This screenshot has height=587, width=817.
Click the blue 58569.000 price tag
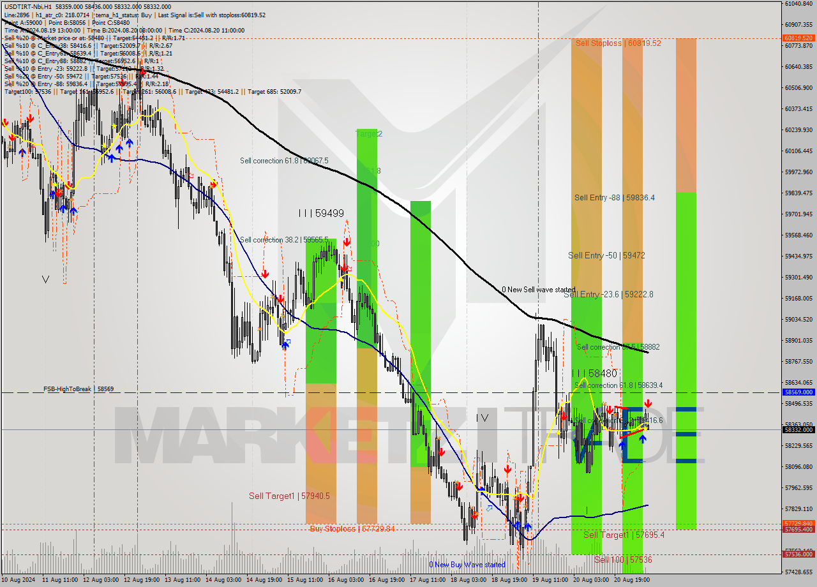[x=798, y=392]
